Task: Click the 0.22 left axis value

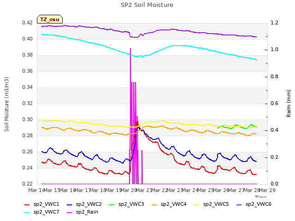Action: 28,184
